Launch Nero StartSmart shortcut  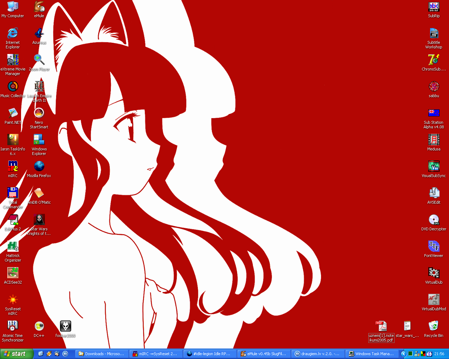point(39,118)
